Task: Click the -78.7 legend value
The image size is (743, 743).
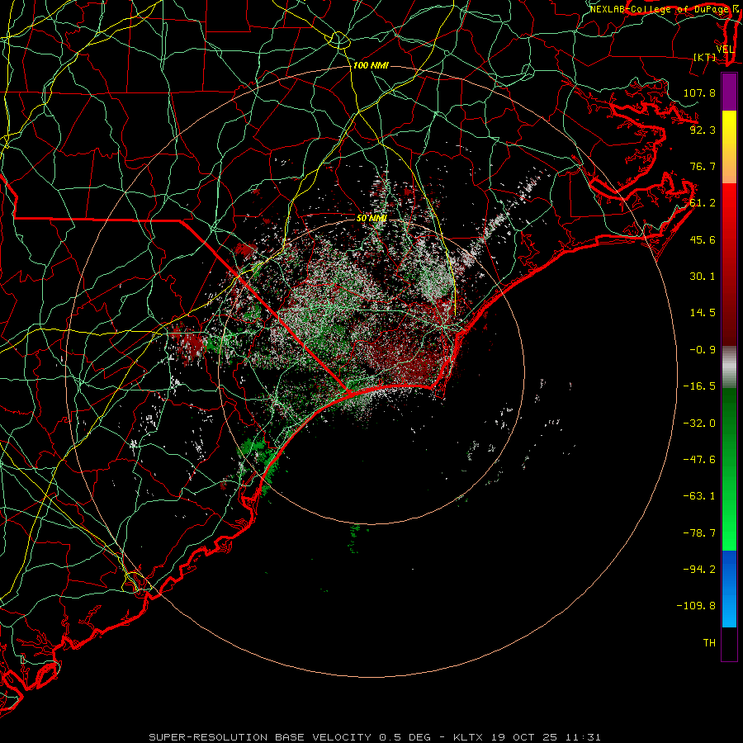Action: pos(699,533)
